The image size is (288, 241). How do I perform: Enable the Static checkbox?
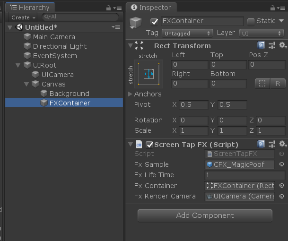click(251, 21)
